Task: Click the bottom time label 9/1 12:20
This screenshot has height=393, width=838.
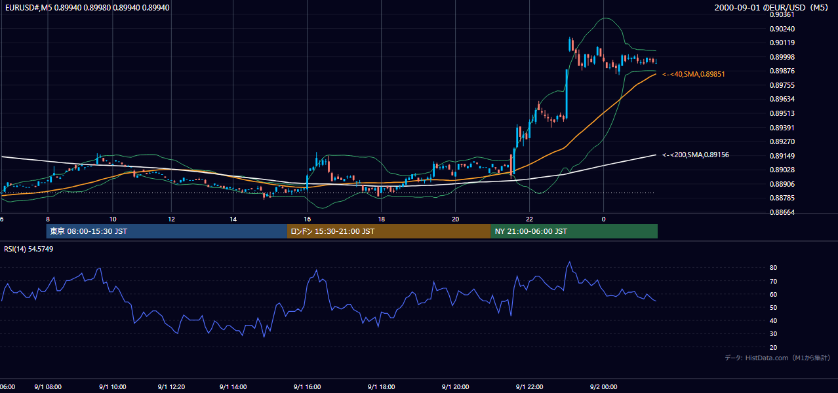Action: (172, 387)
